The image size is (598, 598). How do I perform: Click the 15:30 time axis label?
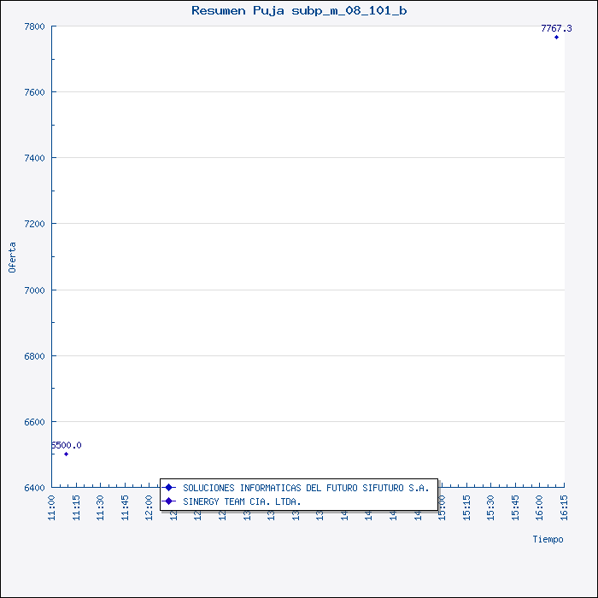(x=491, y=505)
